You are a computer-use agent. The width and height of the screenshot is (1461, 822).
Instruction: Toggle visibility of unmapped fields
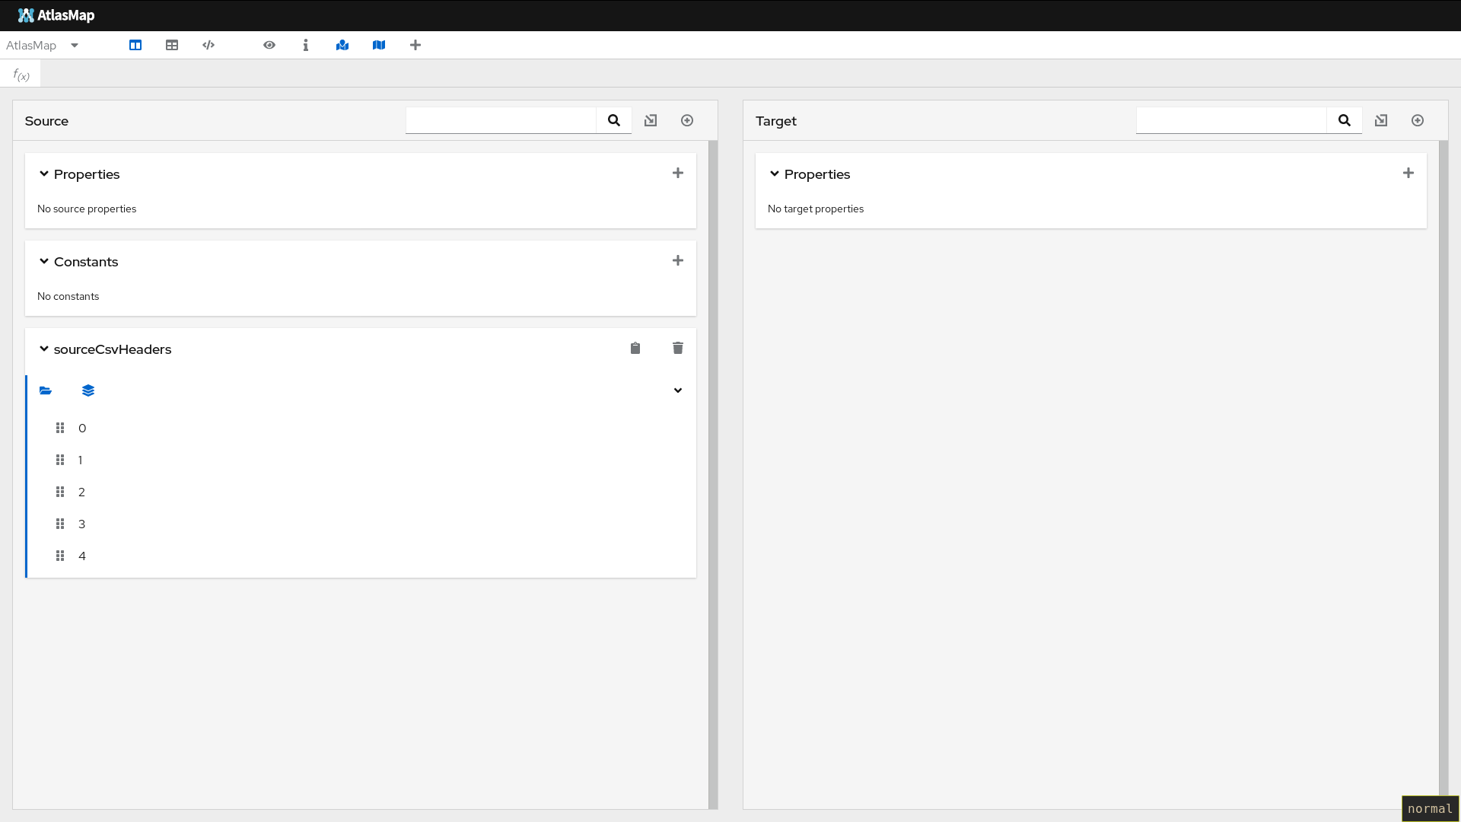379,45
